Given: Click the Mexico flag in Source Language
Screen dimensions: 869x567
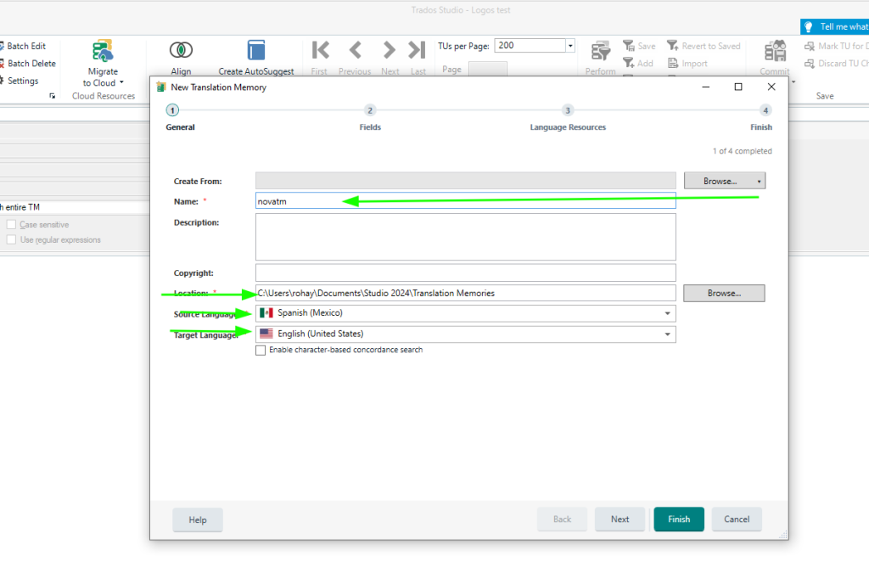Looking at the screenshot, I should 266,312.
